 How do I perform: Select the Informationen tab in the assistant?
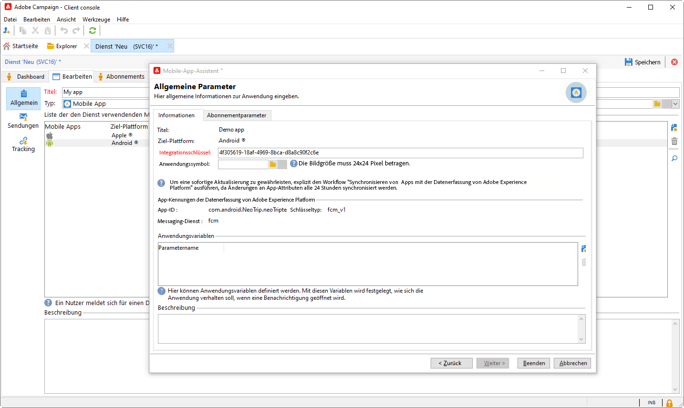[176, 115]
